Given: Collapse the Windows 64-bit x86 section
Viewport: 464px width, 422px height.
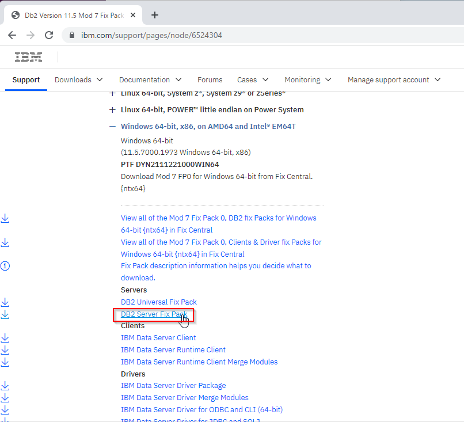Looking at the screenshot, I should [x=111, y=127].
